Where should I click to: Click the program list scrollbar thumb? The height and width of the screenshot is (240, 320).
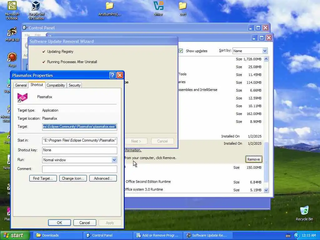pyautogui.click(x=266, y=162)
